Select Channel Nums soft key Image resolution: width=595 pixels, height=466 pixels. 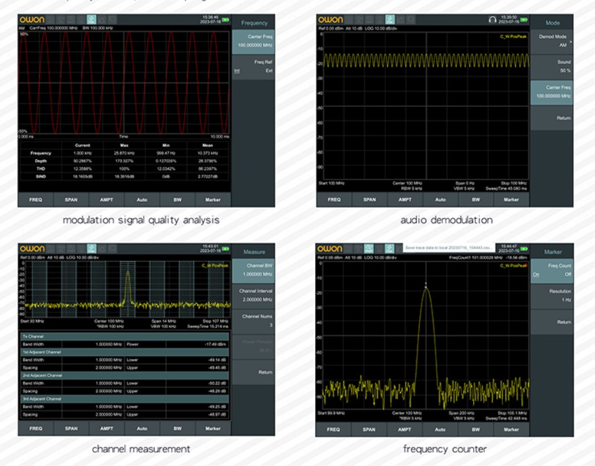point(254,321)
